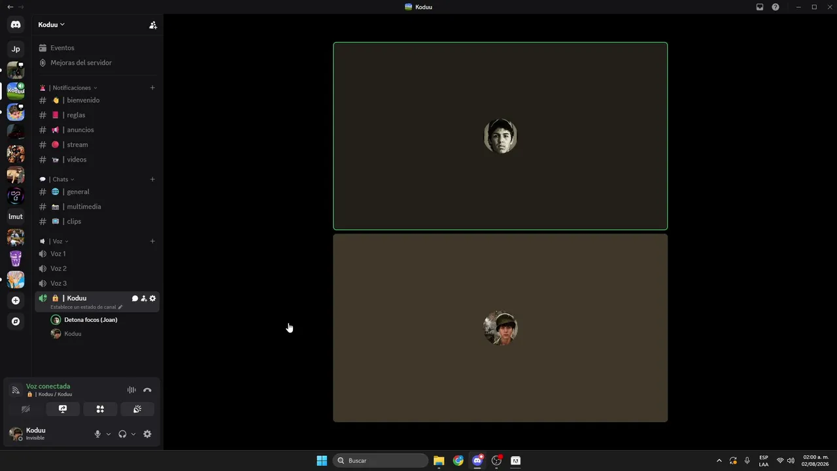This screenshot has height=471, width=837.
Task: Open the purple cup server
Action: (x=16, y=258)
